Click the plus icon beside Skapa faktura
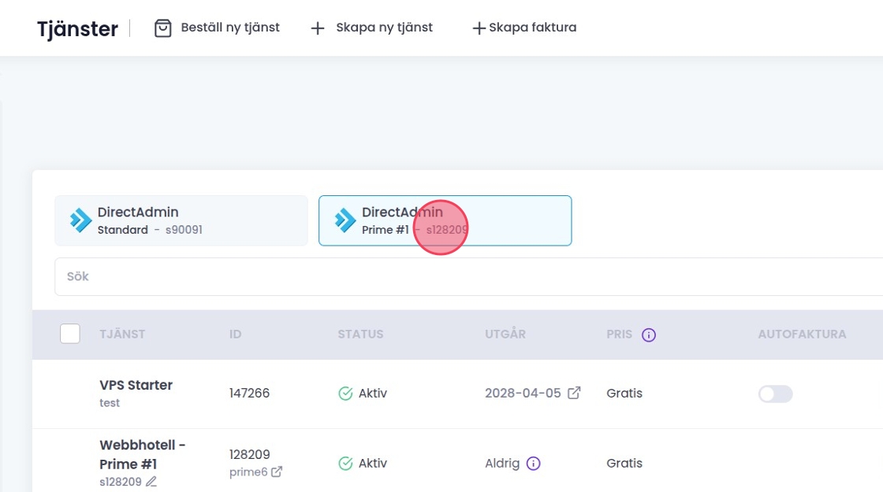This screenshot has width=883, height=492. pyautogui.click(x=478, y=28)
